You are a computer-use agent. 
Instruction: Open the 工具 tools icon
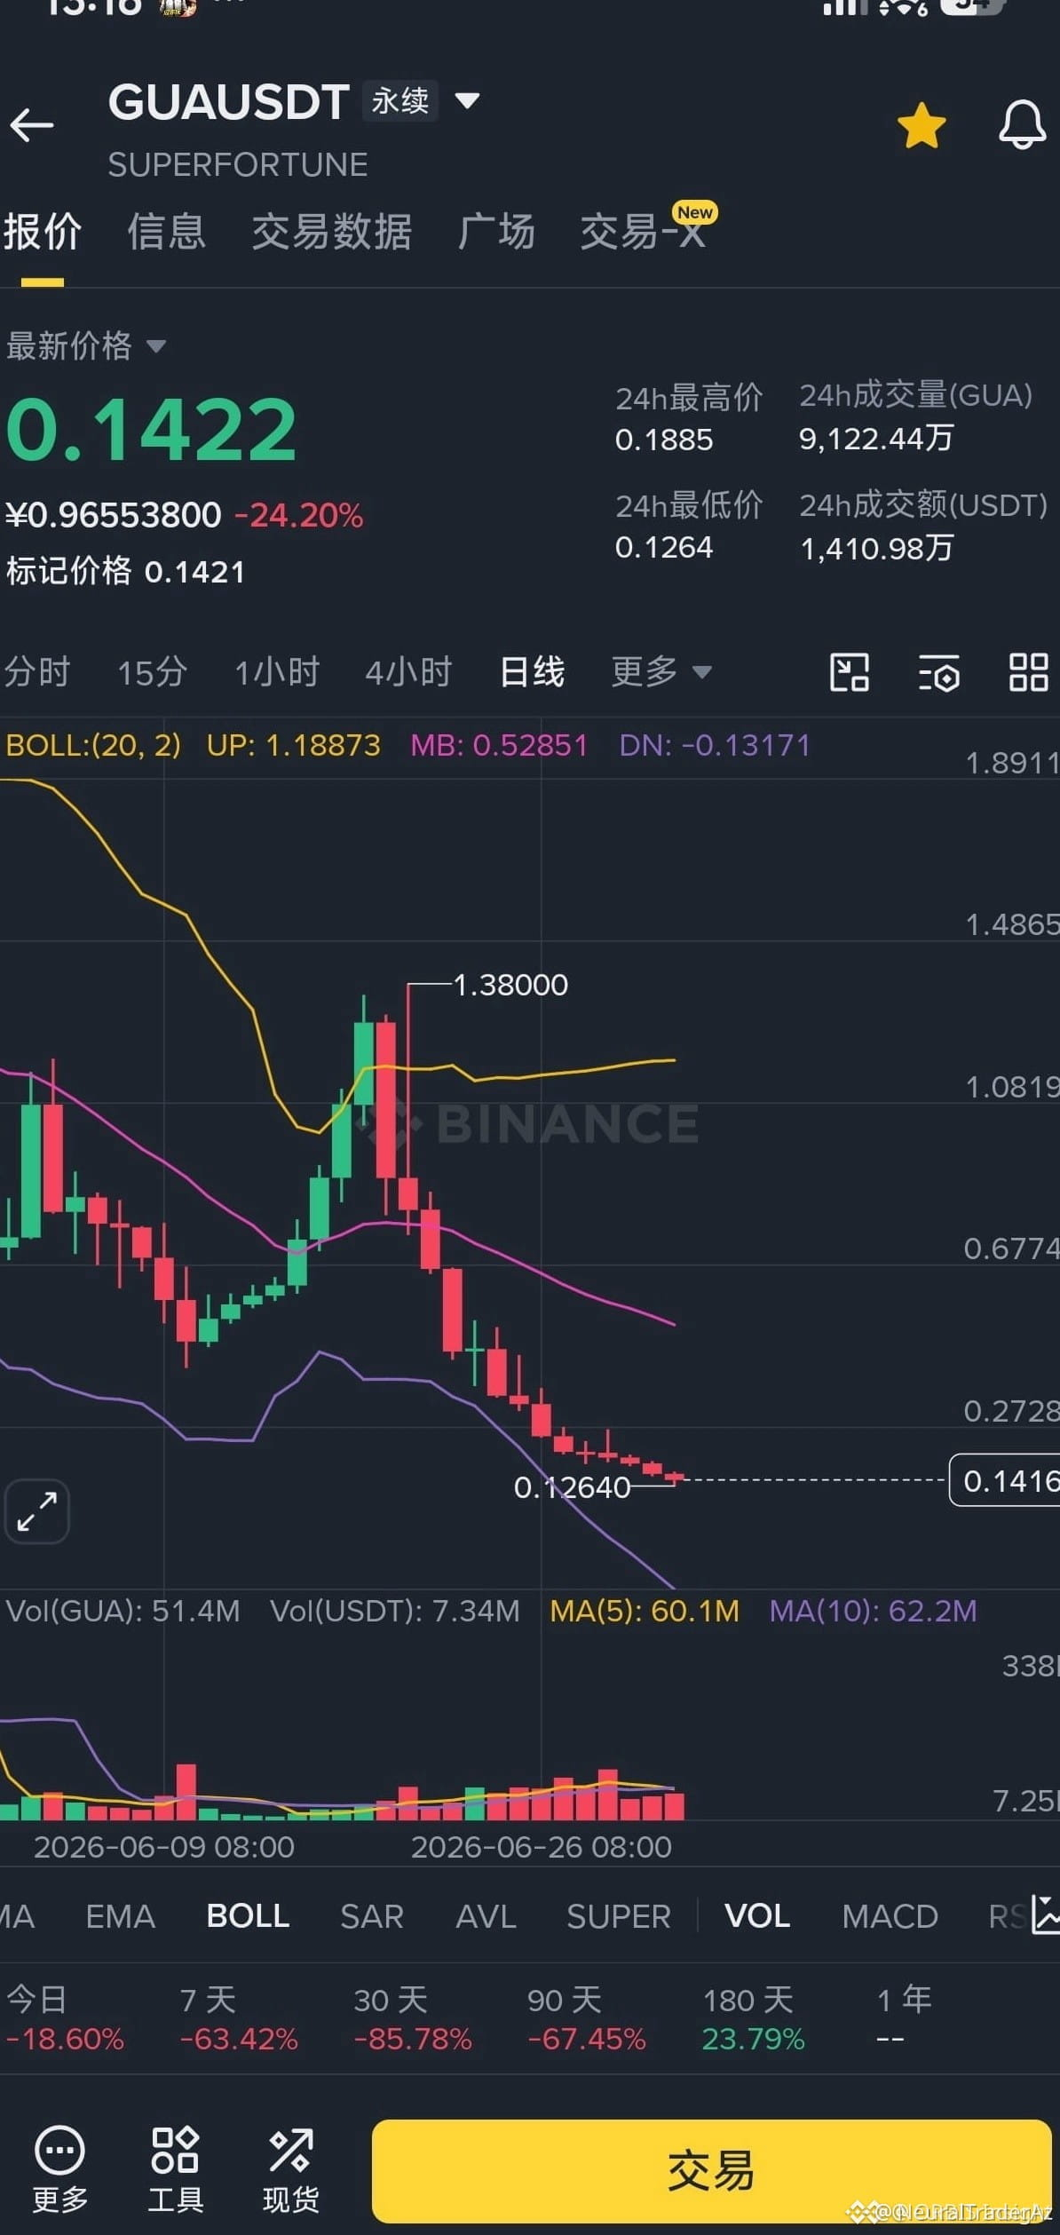coord(175,2170)
